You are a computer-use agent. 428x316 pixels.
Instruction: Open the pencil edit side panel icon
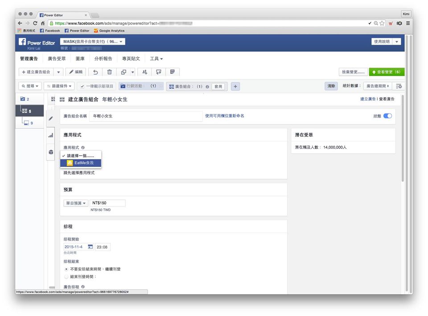tap(51, 118)
